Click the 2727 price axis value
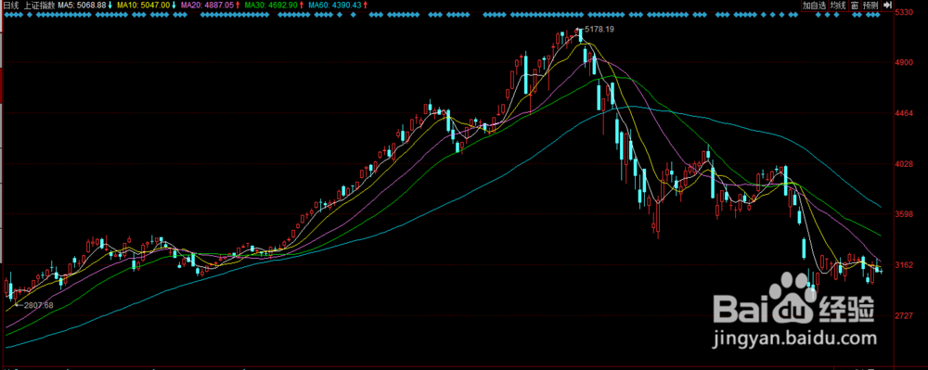This screenshot has width=928, height=370. pos(903,316)
